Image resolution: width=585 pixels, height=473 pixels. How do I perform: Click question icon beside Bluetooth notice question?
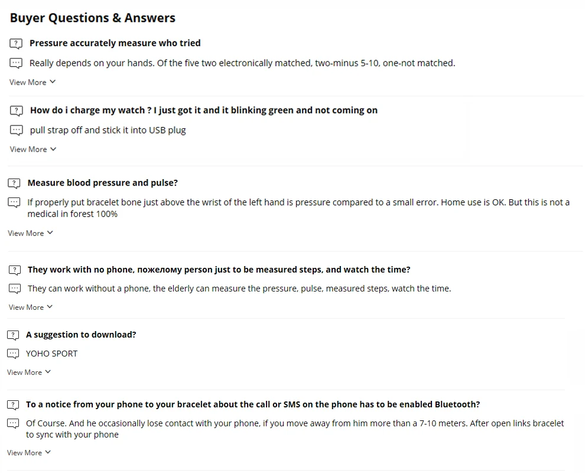[13, 405]
